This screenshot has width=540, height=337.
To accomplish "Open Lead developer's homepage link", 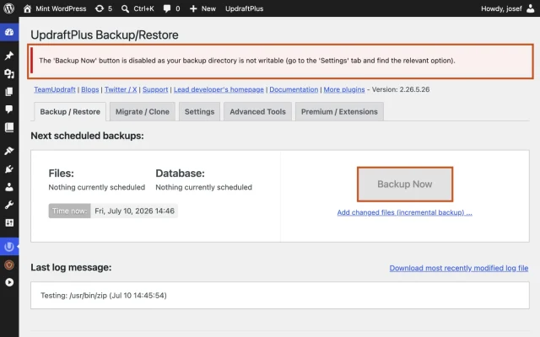I will [219, 89].
